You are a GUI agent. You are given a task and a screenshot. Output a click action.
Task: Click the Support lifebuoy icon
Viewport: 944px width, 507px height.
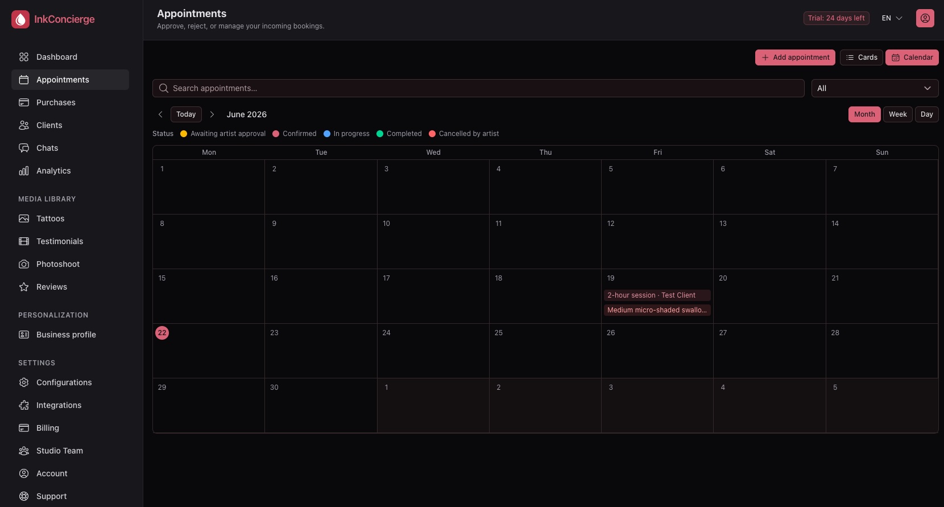point(24,496)
